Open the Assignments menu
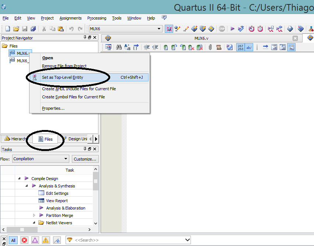Viewport: 314px width, 246px height. (70, 18)
